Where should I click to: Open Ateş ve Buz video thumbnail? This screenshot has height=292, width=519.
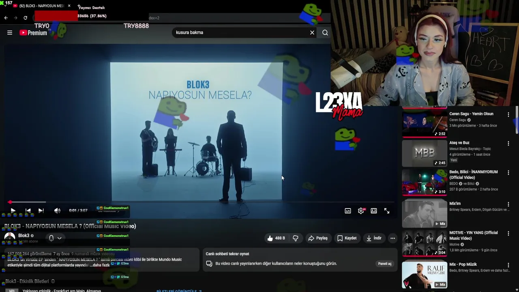(425, 153)
